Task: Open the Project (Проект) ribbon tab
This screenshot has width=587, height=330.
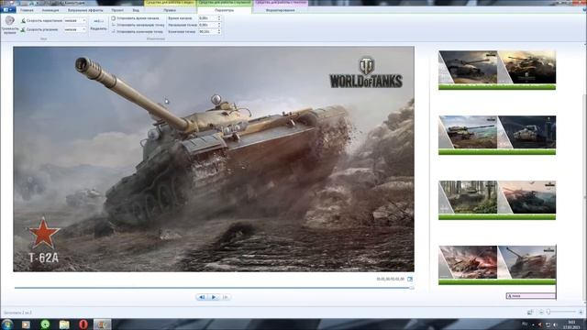Action: coord(117,10)
